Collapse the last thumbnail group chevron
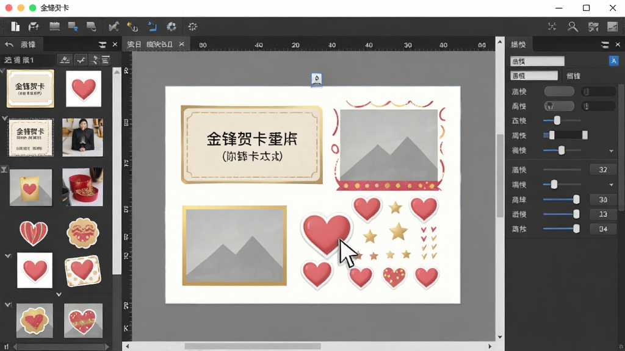625x351 pixels. pos(7,305)
